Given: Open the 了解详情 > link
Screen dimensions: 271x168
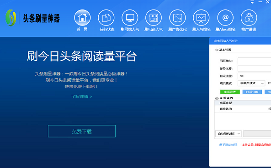Looking at the screenshot, I should [x=81, y=97].
